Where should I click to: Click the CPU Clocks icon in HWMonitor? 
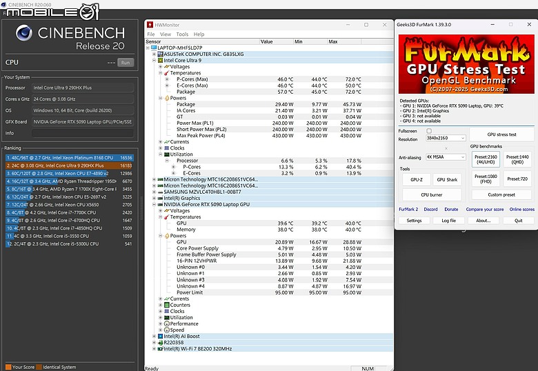[167, 148]
